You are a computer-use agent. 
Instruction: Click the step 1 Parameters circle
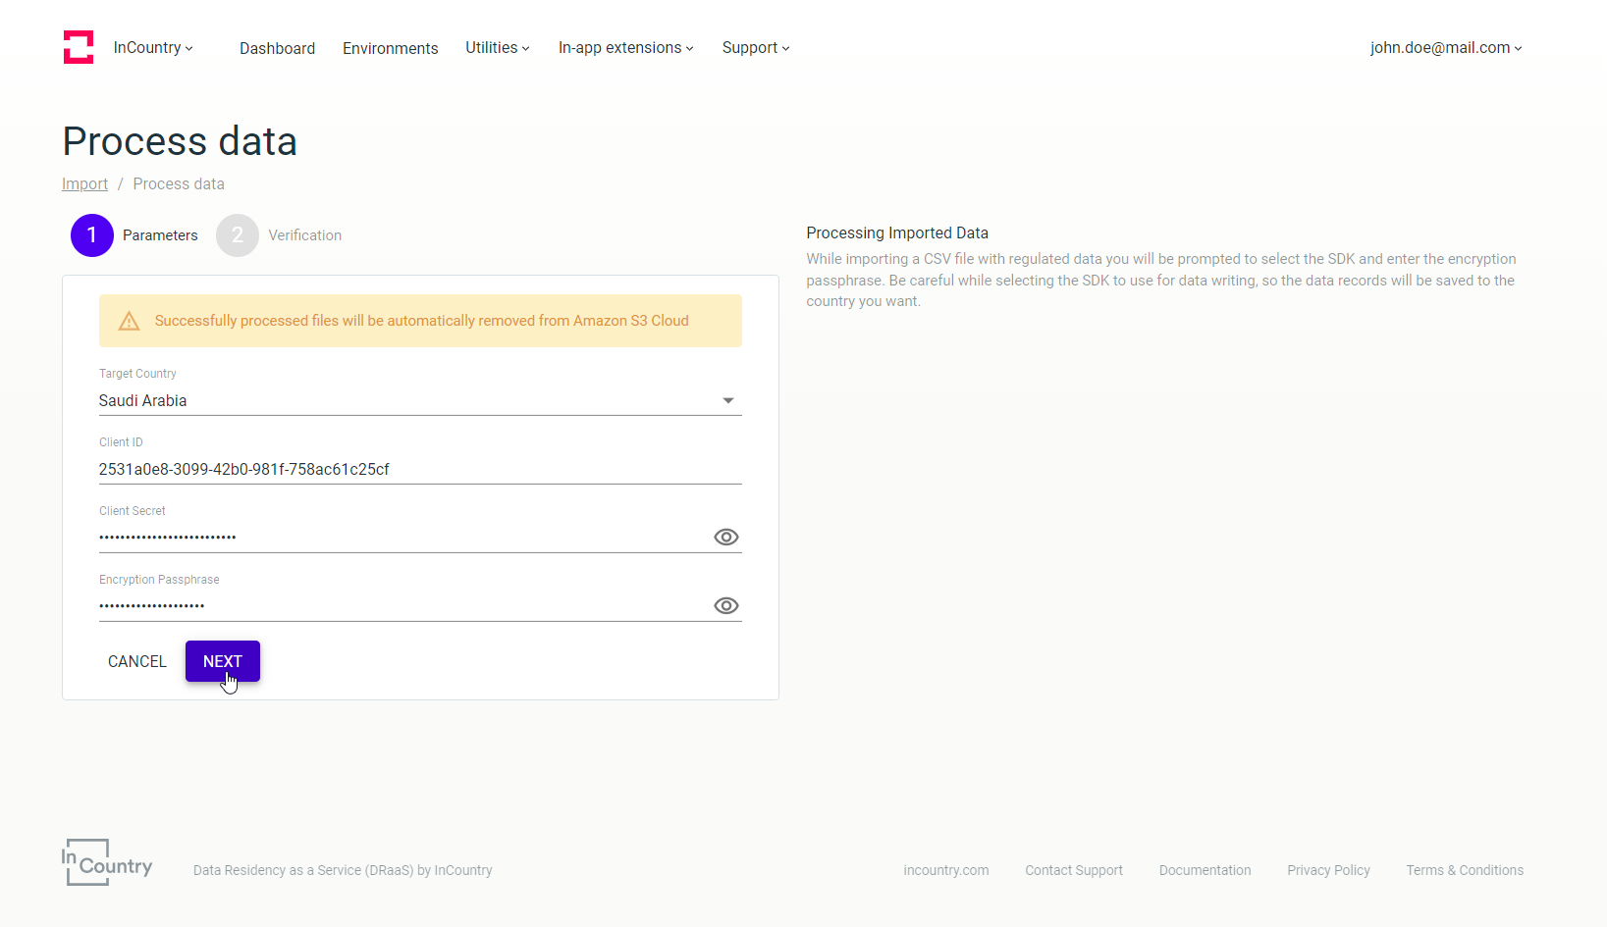(92, 235)
